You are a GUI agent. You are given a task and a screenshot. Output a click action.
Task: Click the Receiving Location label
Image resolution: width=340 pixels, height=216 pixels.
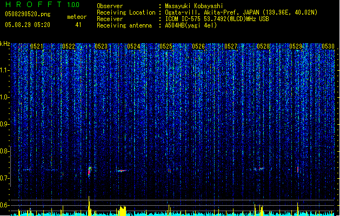(126, 12)
